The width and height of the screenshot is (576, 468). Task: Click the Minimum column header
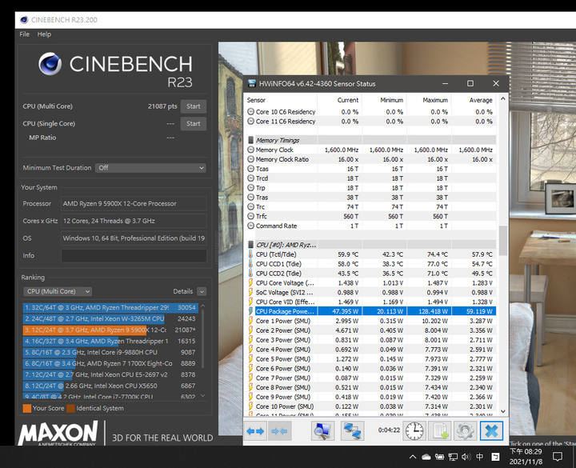[384, 100]
